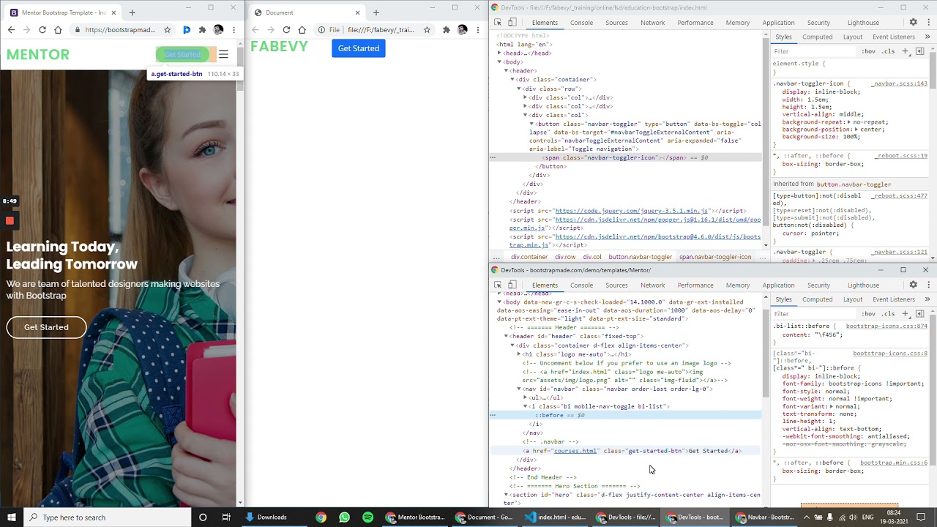The height and width of the screenshot is (527, 937).
Task: Toggle :hov element state in top DevTools
Action: coord(868,51)
